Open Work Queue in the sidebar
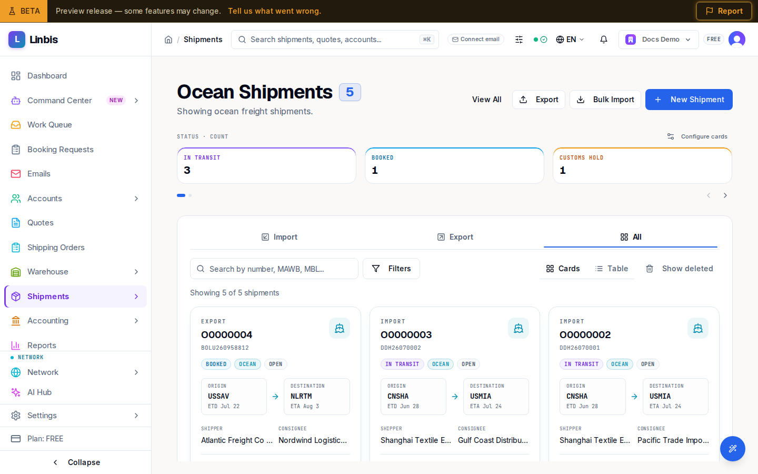Screen dimensions: 758x474 coord(75,125)
